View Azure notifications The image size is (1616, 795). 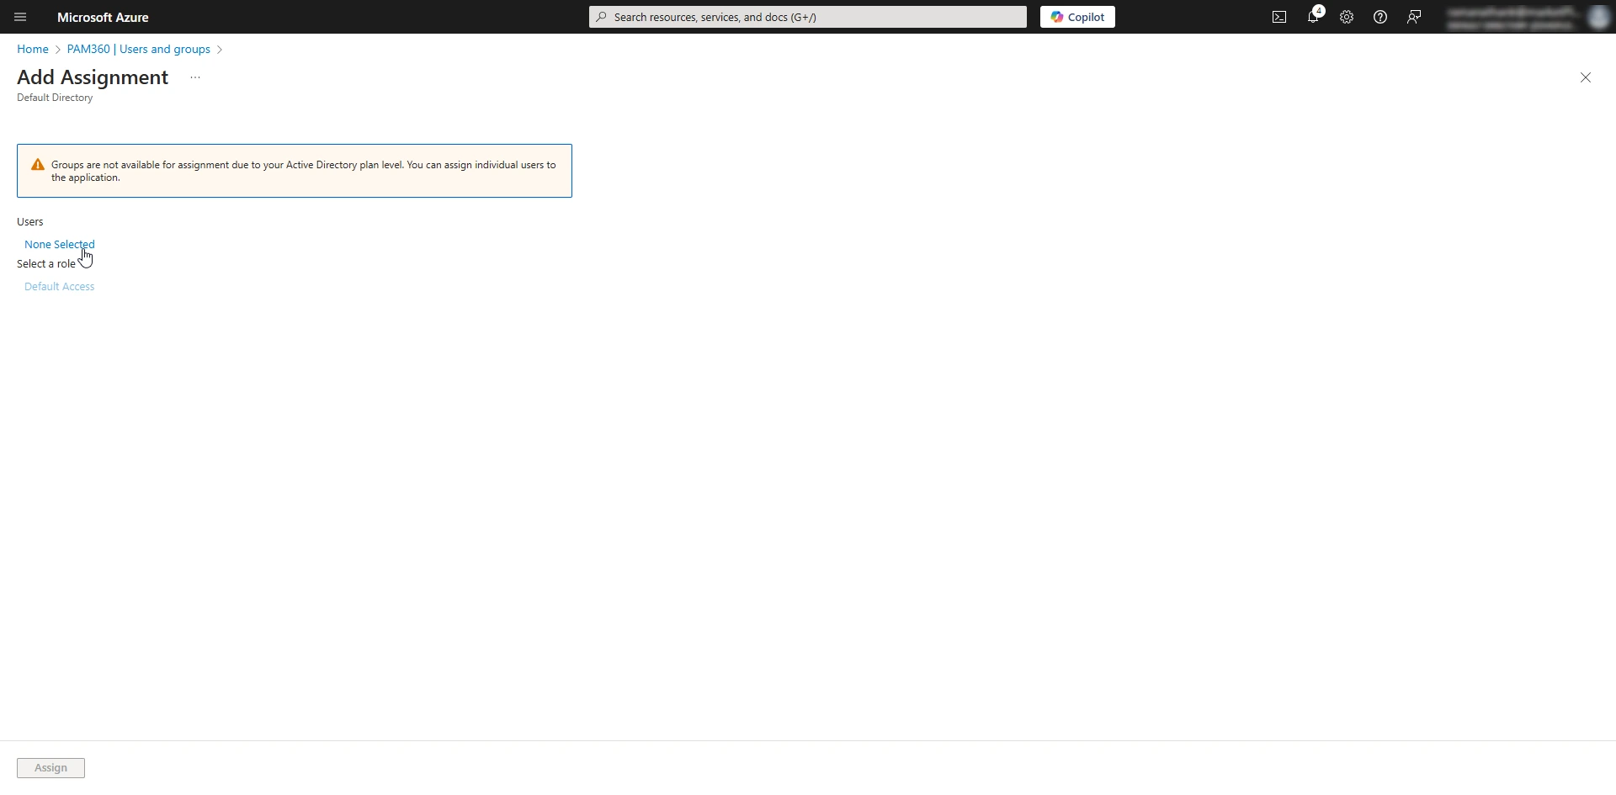point(1312,17)
